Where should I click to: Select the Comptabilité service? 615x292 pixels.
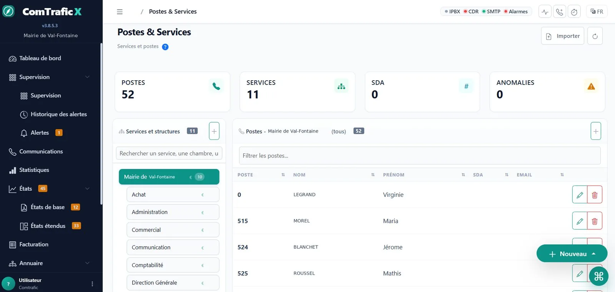[x=173, y=265]
